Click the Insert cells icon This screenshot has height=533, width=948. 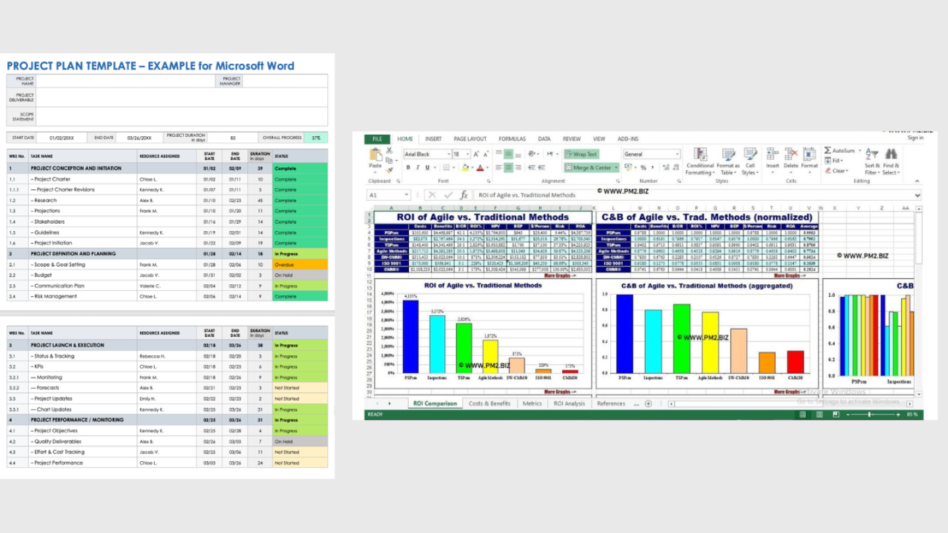(772, 154)
